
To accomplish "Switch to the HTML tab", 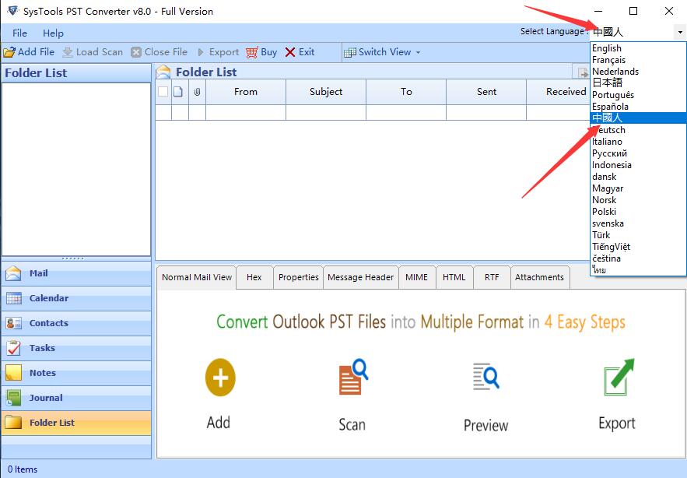I will [454, 277].
